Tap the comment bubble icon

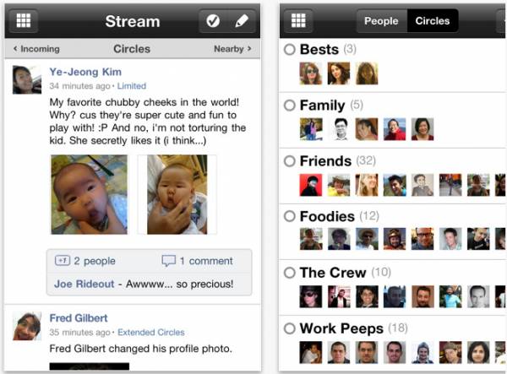169,261
